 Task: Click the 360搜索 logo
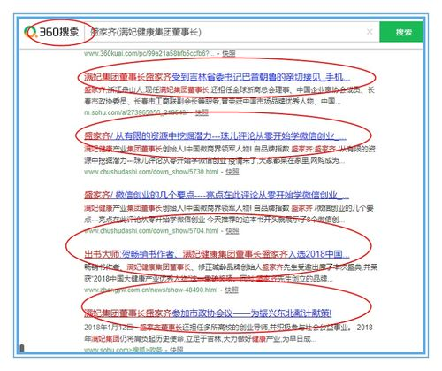51,32
